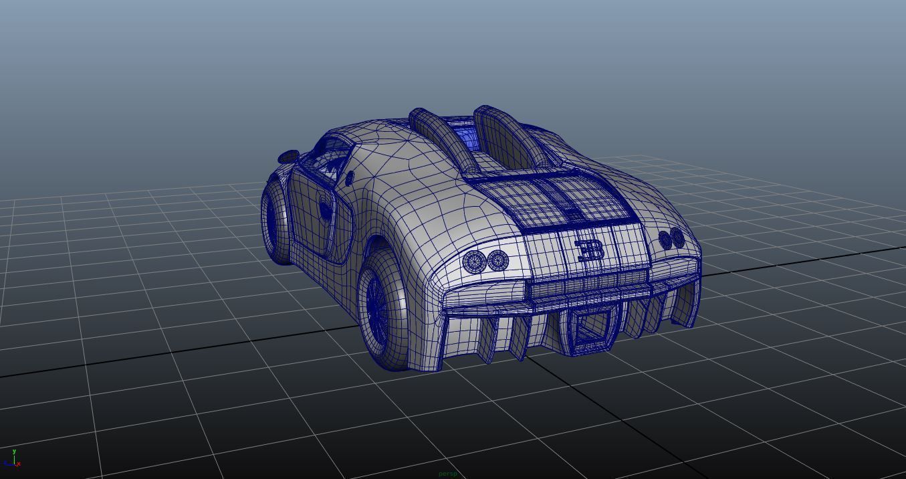The height and width of the screenshot is (479, 906).
Task: Click the XYZ axis orientation gizmo
Action: click(x=12, y=458)
